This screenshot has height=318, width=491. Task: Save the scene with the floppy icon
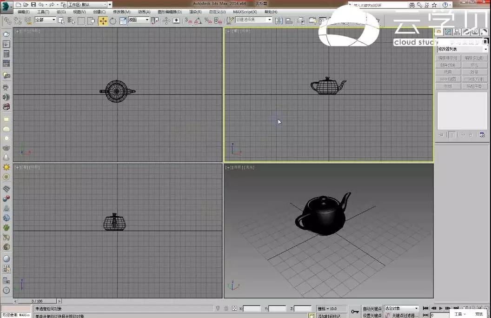coord(33,5)
